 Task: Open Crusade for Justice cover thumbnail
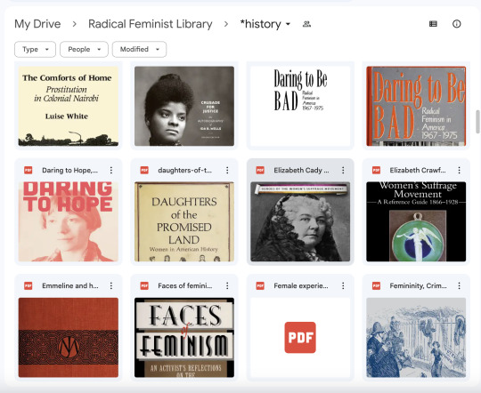point(184,106)
